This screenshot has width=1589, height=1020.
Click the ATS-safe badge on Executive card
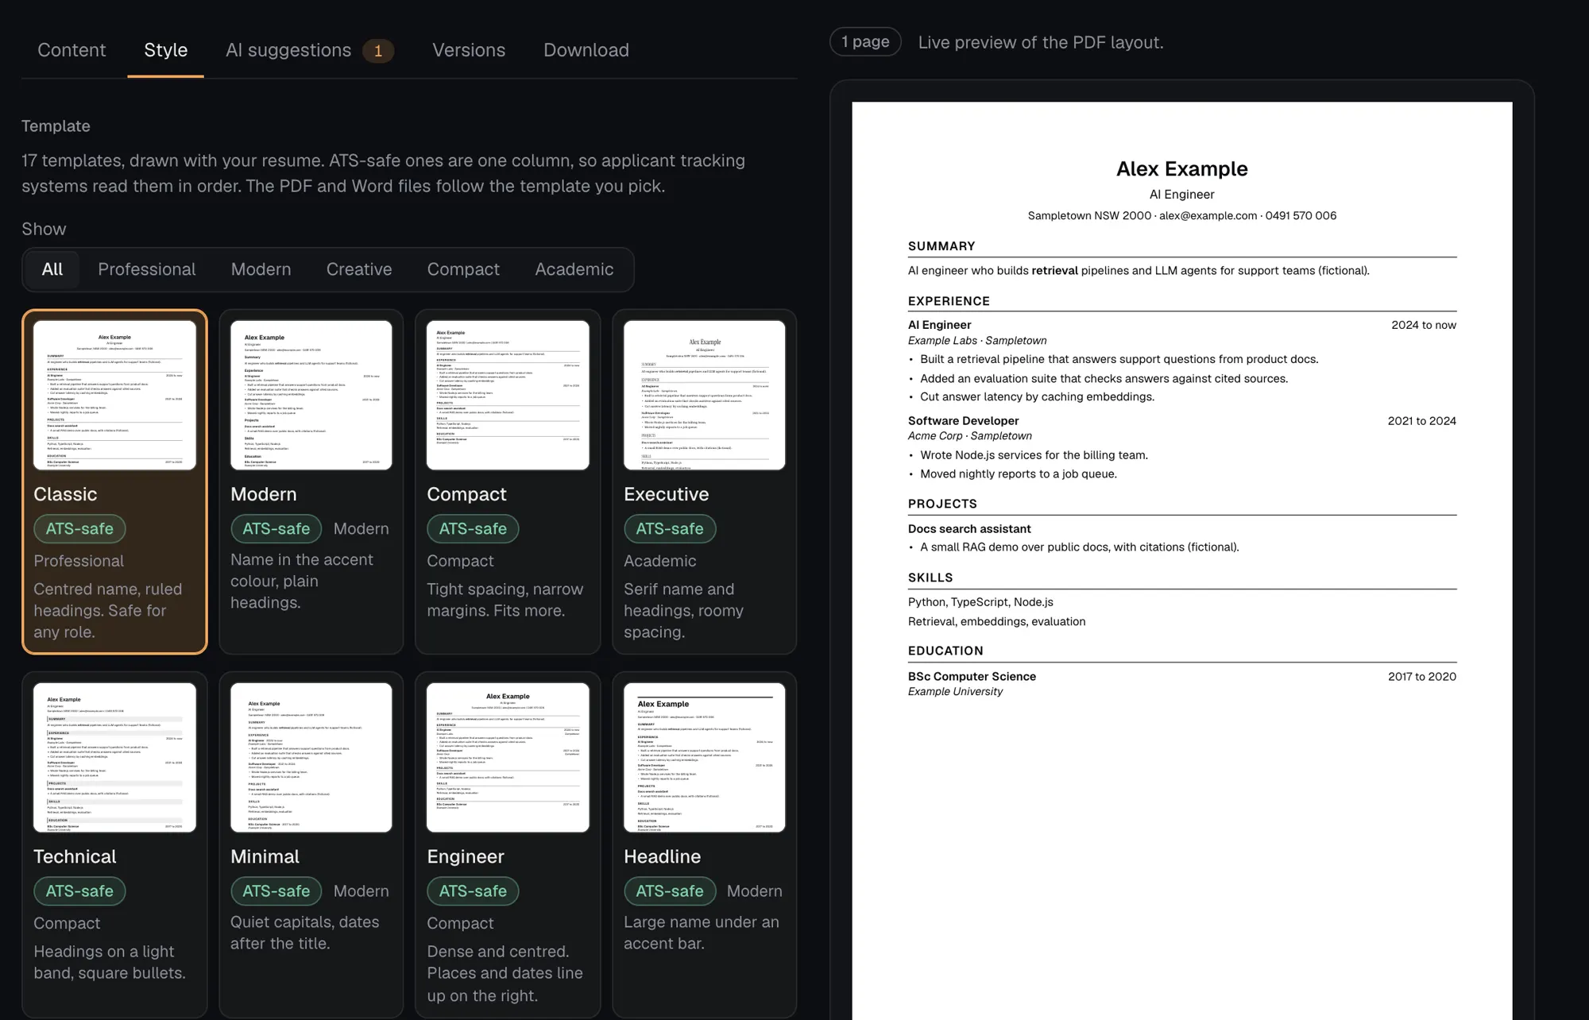(670, 528)
